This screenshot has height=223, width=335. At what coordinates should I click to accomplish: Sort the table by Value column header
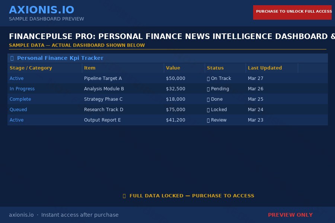pyautogui.click(x=173, y=68)
